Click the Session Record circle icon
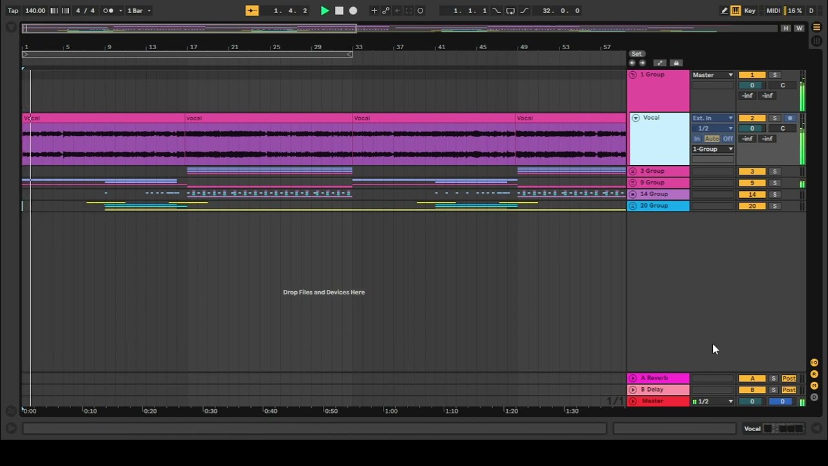Screen dimensions: 828x466 420,10
